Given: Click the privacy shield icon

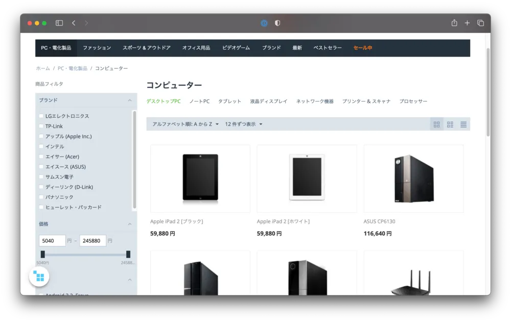Looking at the screenshot, I should (277, 23).
